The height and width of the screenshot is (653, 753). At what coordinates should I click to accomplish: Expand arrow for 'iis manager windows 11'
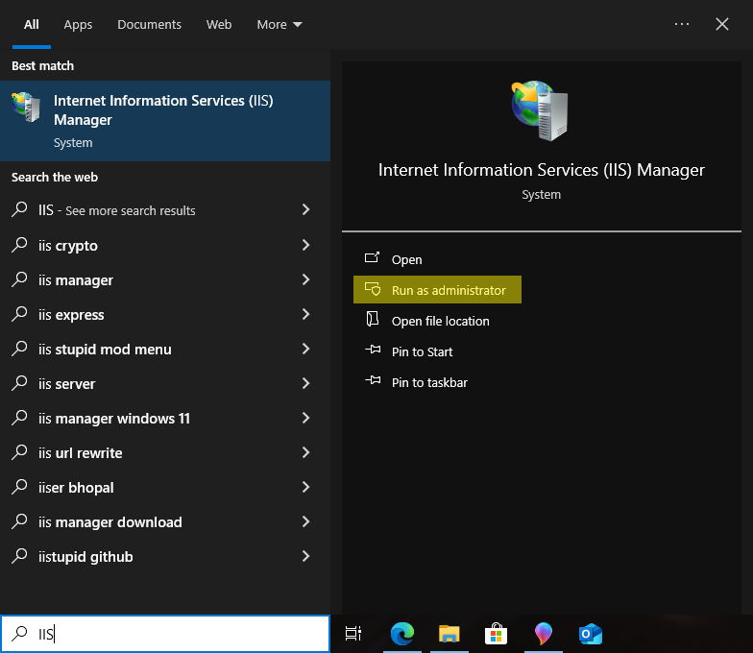click(x=305, y=418)
